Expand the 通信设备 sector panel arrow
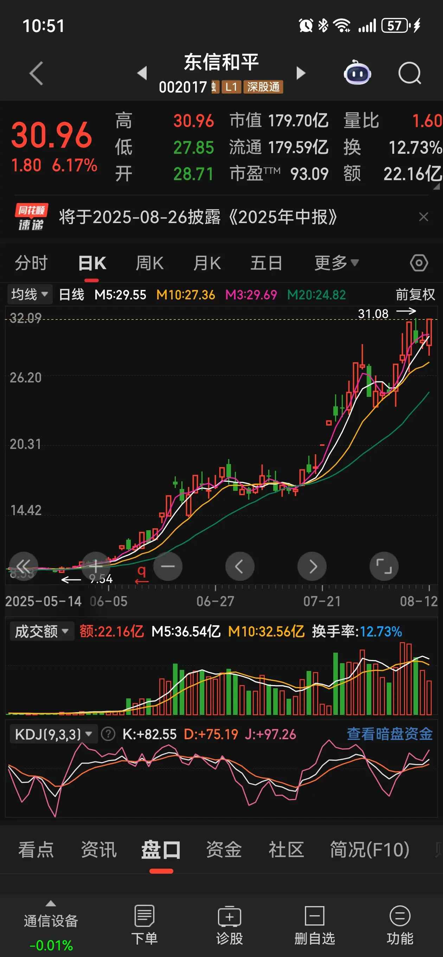This screenshot has width=443, height=957. click(51, 904)
